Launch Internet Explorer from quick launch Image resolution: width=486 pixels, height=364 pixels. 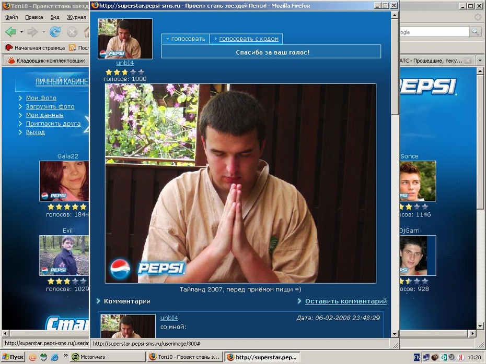(54, 357)
